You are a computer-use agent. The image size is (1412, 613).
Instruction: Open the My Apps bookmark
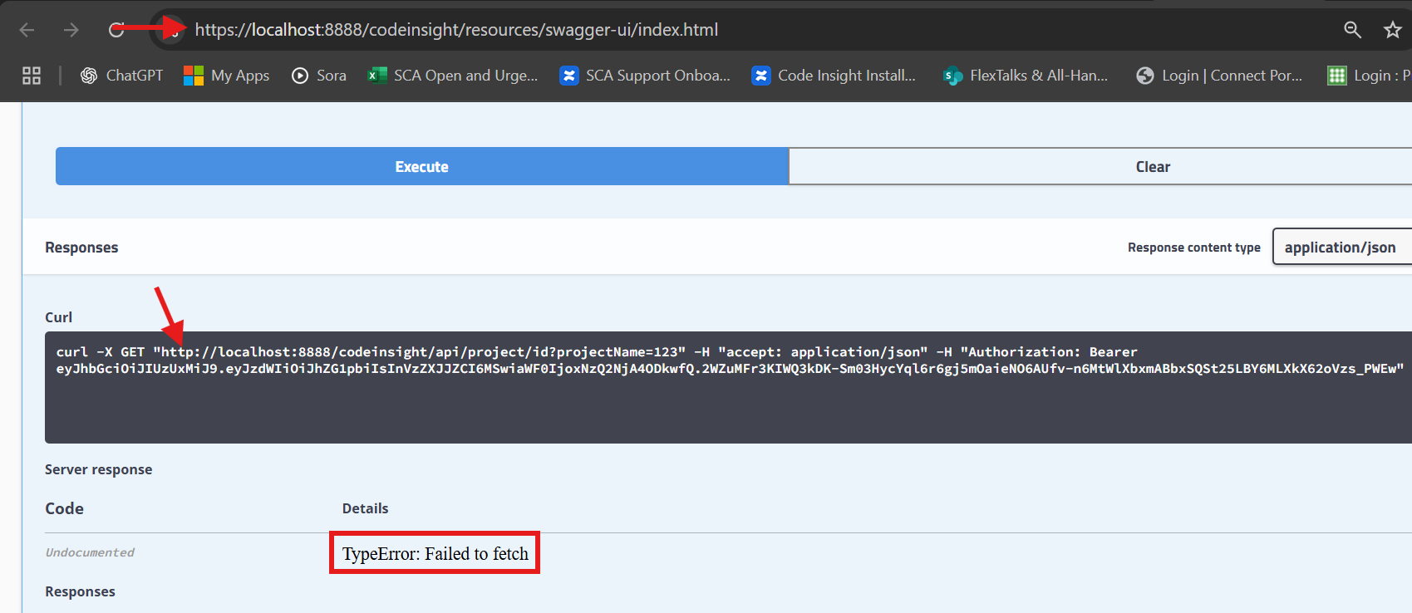[x=226, y=76]
